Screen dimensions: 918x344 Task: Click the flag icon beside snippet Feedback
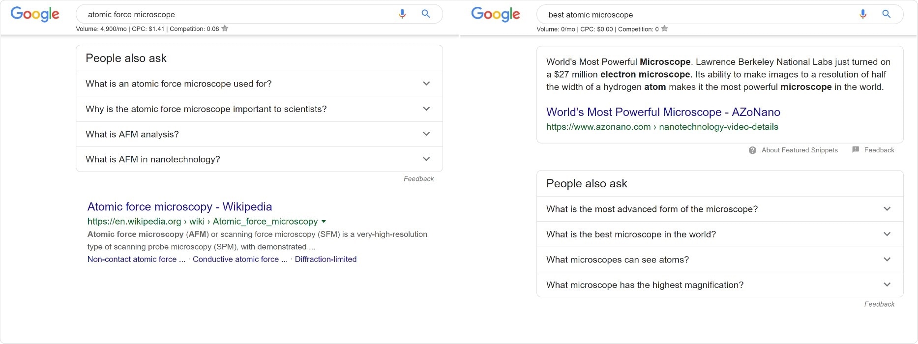point(856,150)
